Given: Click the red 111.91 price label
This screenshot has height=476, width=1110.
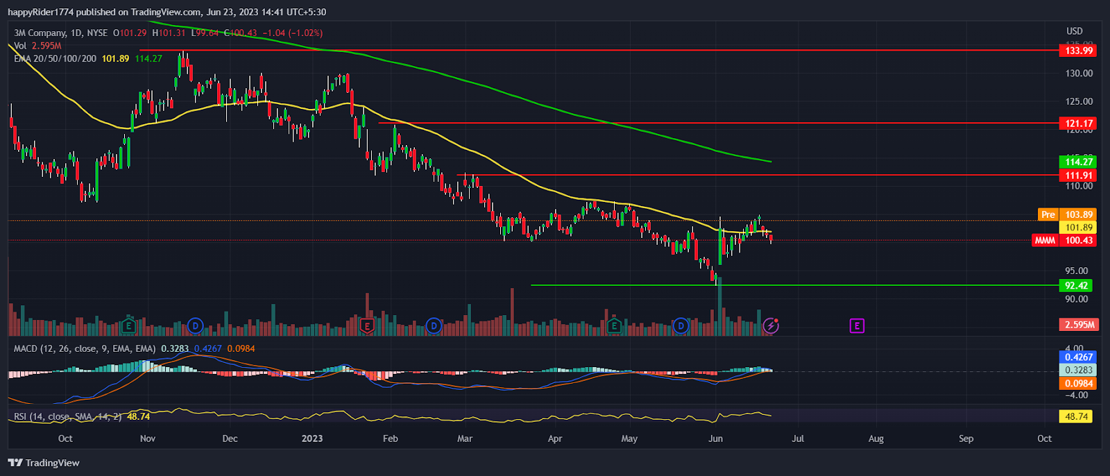Looking at the screenshot, I should (x=1079, y=176).
